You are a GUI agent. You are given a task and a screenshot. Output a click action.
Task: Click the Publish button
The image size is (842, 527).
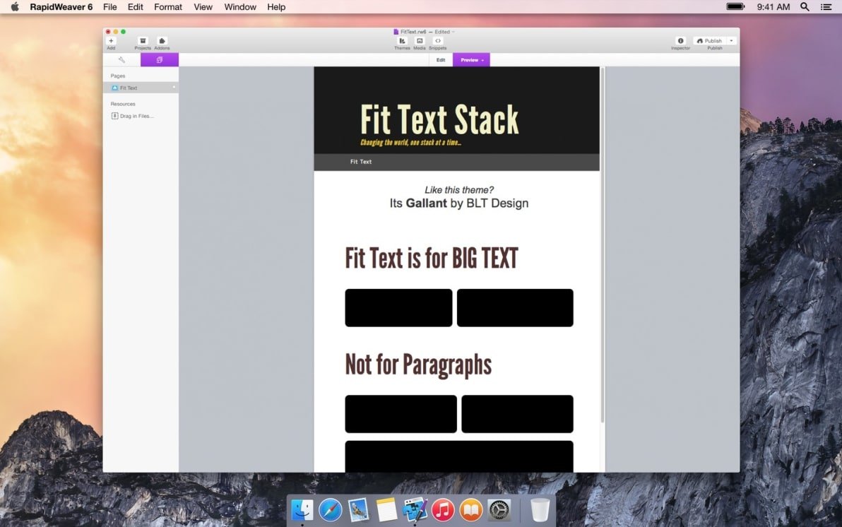pyautogui.click(x=710, y=40)
